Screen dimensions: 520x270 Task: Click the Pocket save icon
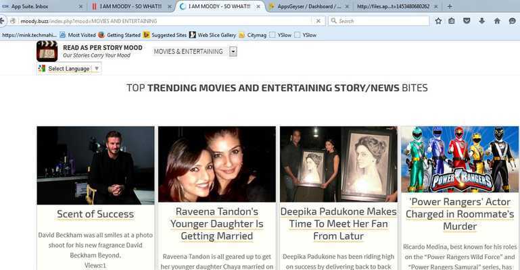pyautogui.click(x=467, y=21)
